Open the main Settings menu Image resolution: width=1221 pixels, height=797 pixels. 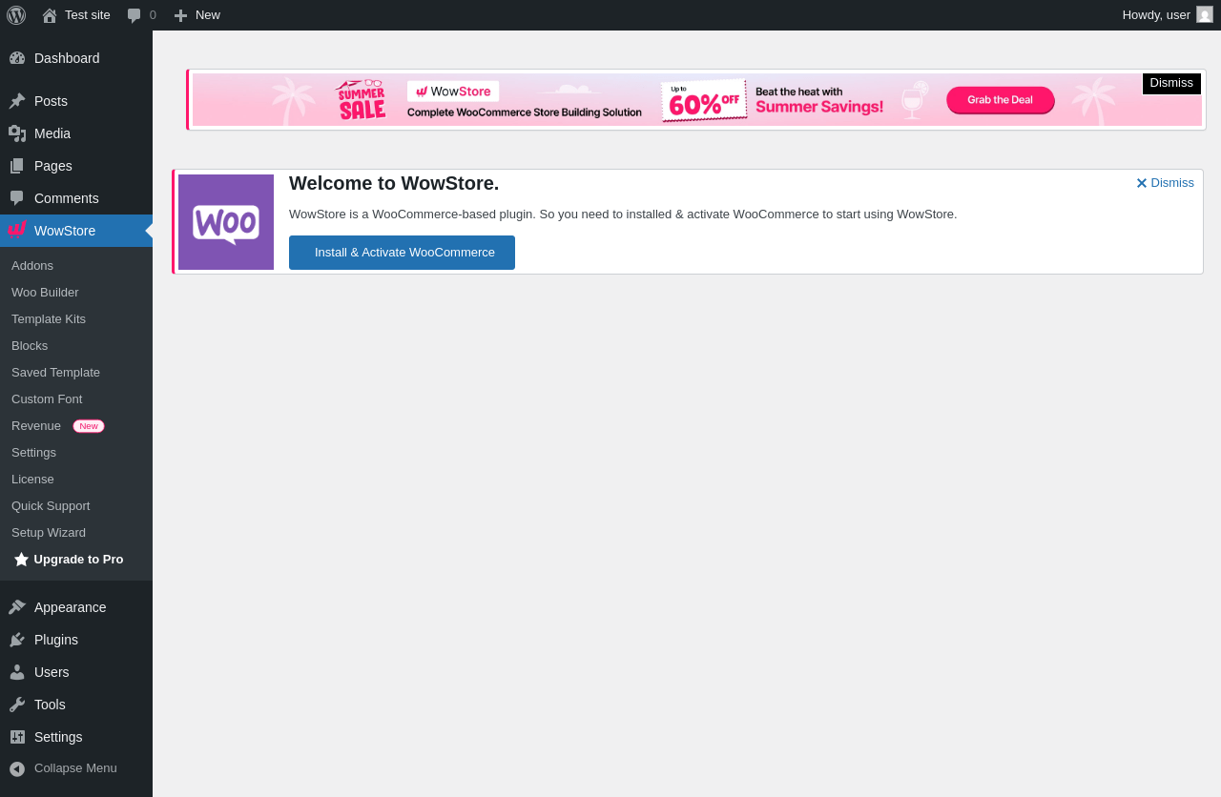pos(76,737)
